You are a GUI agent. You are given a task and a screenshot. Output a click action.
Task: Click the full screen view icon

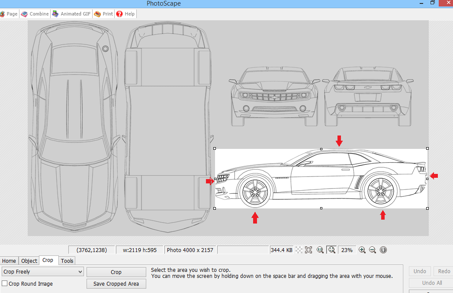coord(308,249)
